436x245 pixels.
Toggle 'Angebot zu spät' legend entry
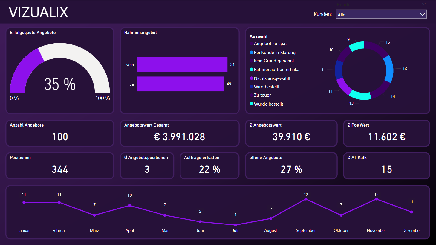click(270, 44)
